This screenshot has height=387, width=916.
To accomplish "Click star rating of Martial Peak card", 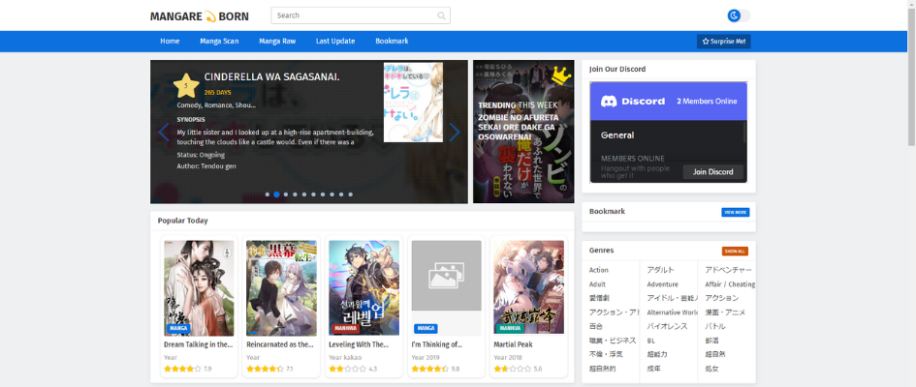I will click(x=512, y=369).
